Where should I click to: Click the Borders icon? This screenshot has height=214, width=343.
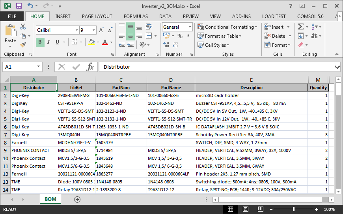tap(75, 42)
